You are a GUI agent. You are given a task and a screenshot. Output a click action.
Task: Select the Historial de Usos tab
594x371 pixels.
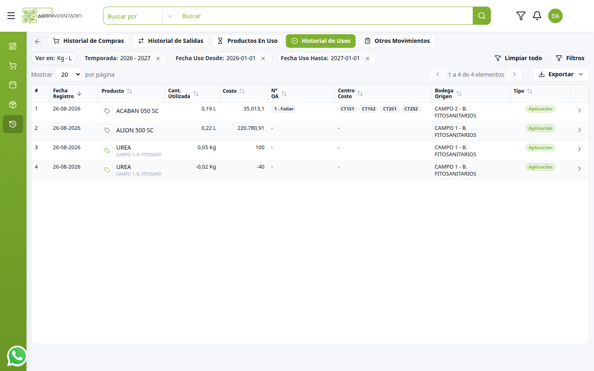click(321, 41)
